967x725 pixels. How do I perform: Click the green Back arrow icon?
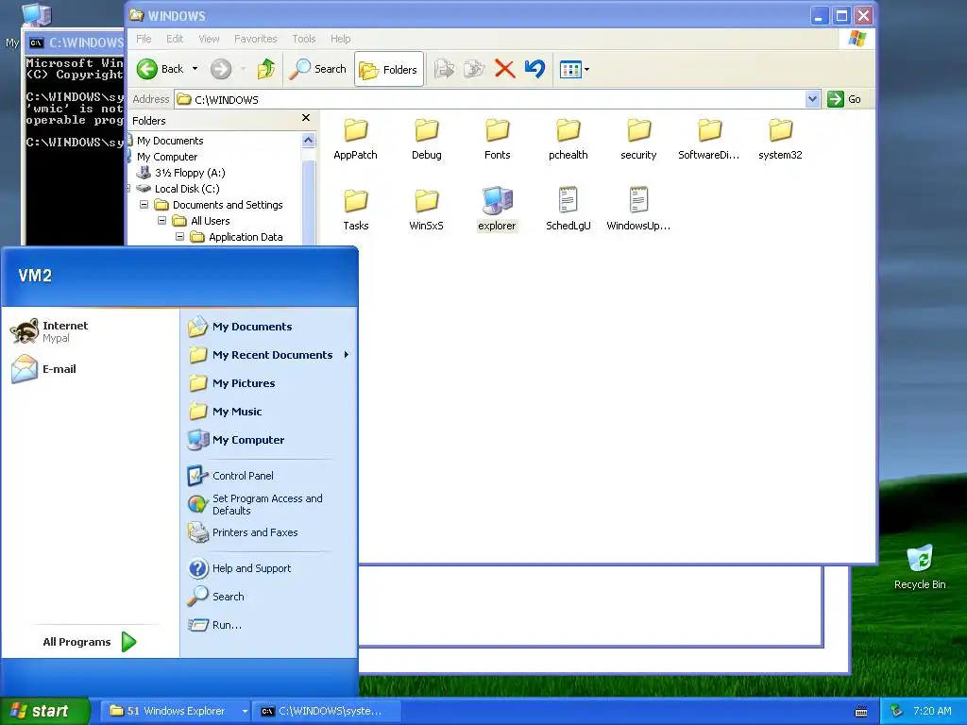tap(147, 69)
